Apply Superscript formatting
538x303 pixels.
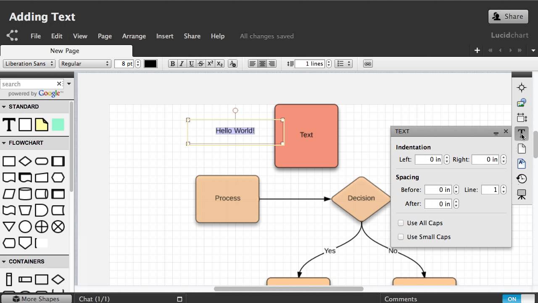point(210,64)
